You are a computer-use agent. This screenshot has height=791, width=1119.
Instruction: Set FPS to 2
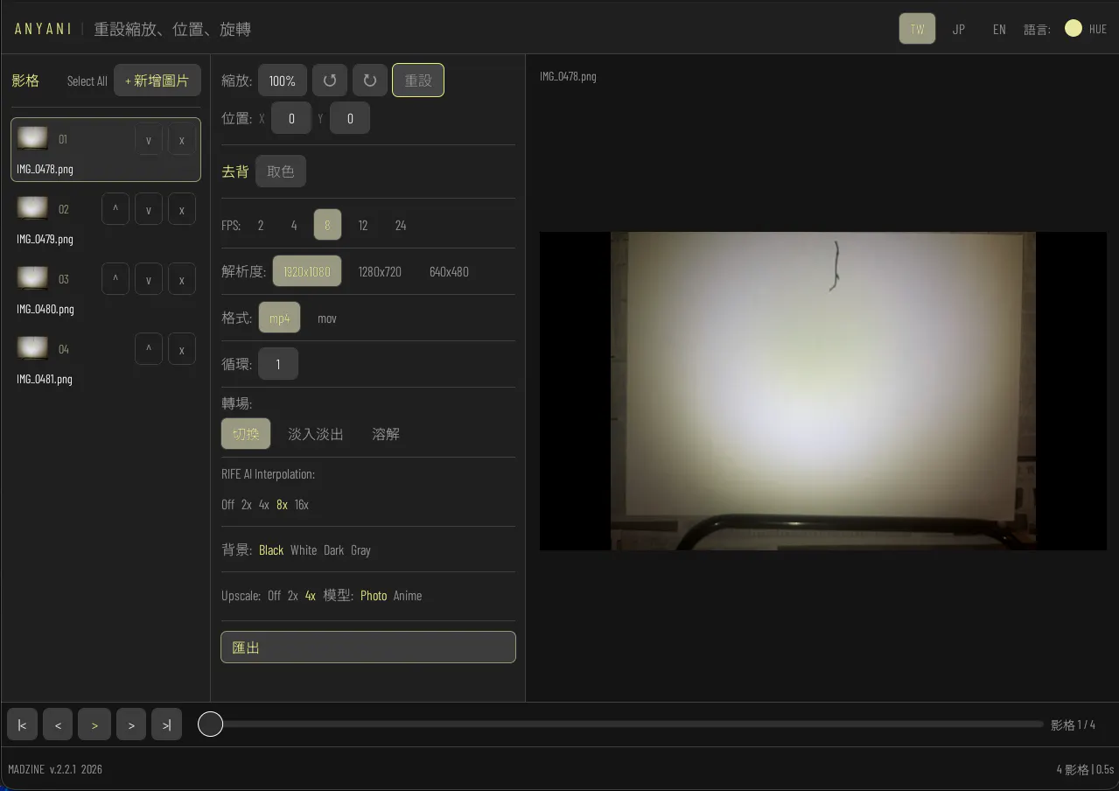tap(261, 225)
